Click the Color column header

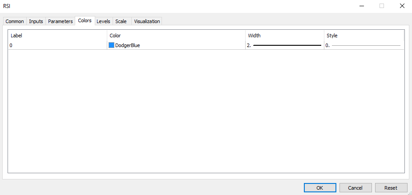pos(176,36)
